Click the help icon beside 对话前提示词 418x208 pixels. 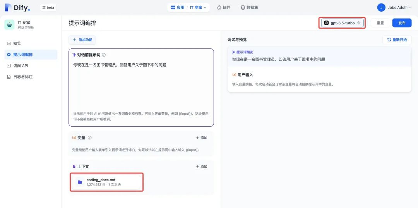point(104,55)
